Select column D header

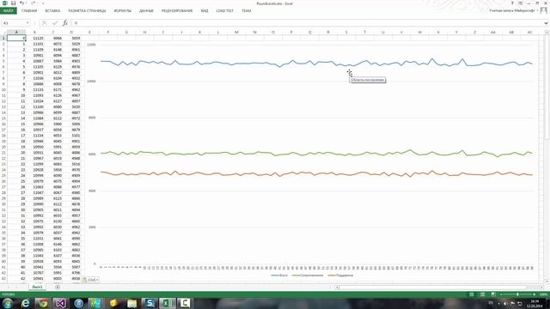71,32
